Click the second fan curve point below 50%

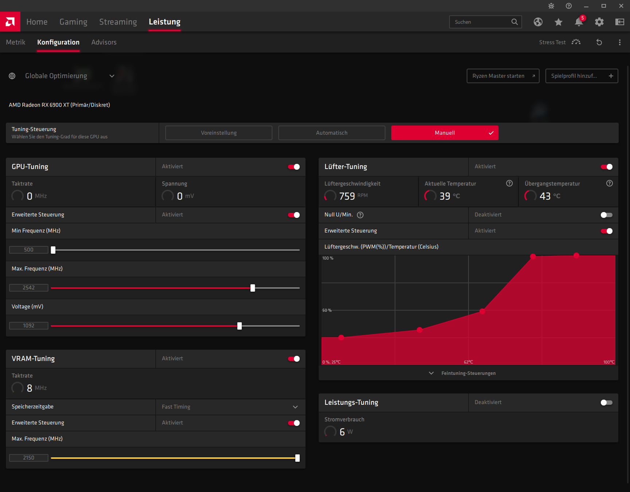[420, 330]
